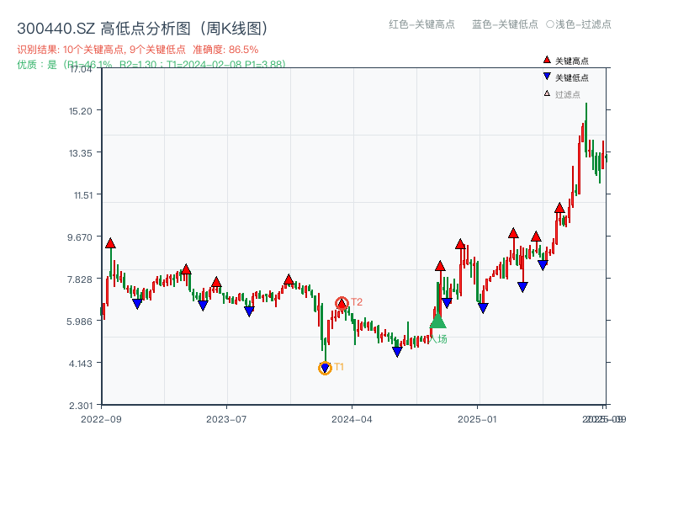The width and height of the screenshot is (673, 505).
Task: Click the 红色-关键高点 header label
Action: pos(421,24)
